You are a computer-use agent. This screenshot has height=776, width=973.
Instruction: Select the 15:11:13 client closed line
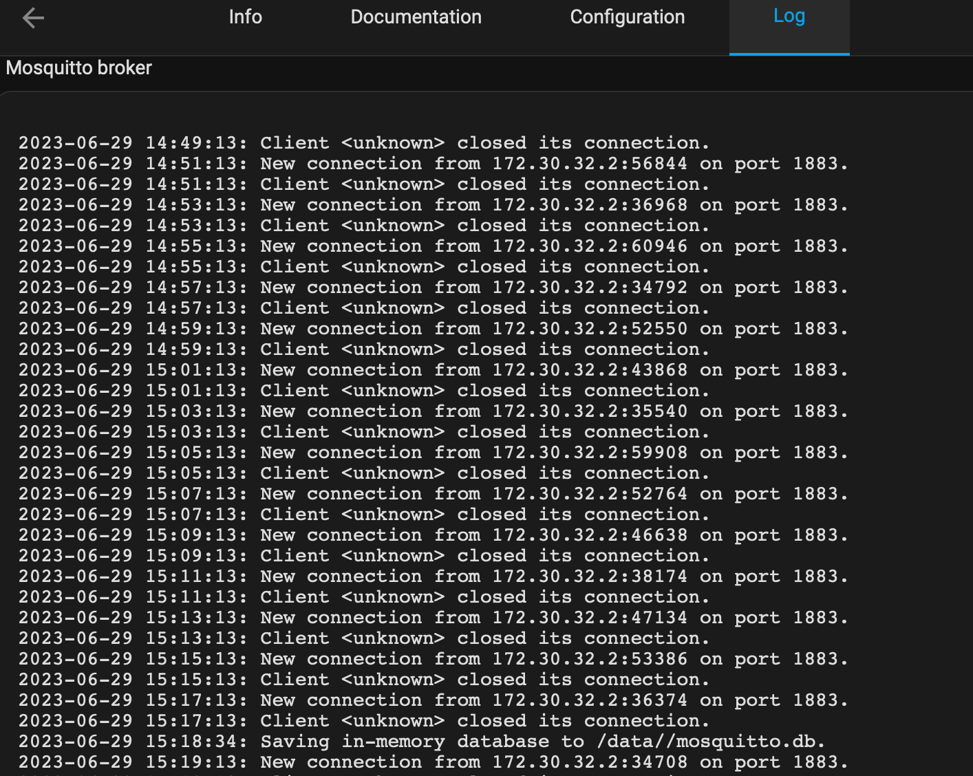pyautogui.click(x=364, y=597)
